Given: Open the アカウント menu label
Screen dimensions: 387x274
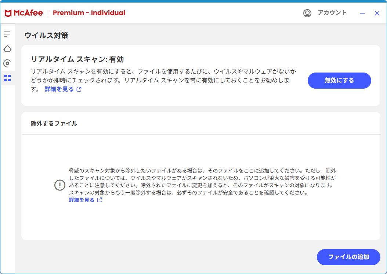Looking at the screenshot, I should pyautogui.click(x=332, y=12).
